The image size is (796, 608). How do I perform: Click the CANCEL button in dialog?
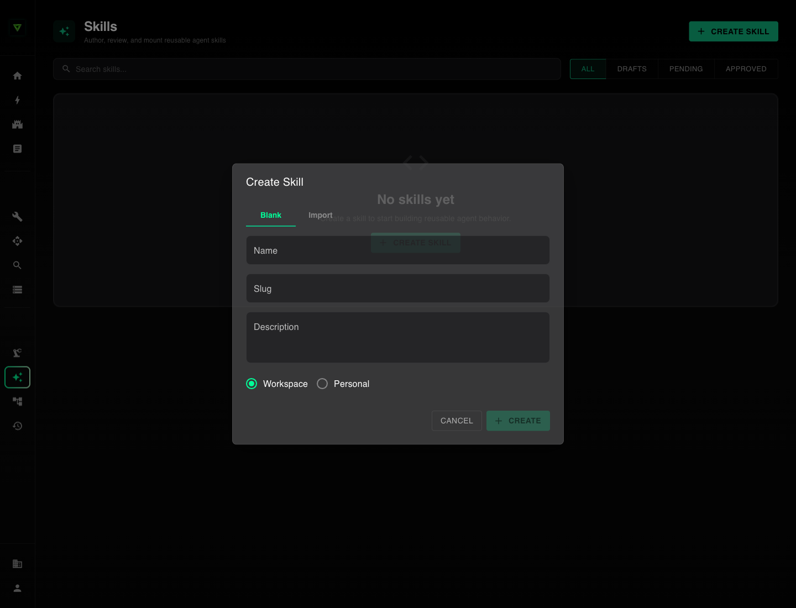tap(457, 421)
